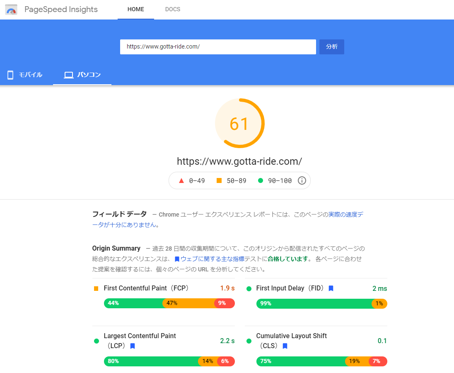Click the score 61 gauge
The width and height of the screenshot is (454, 373).
pyautogui.click(x=240, y=123)
